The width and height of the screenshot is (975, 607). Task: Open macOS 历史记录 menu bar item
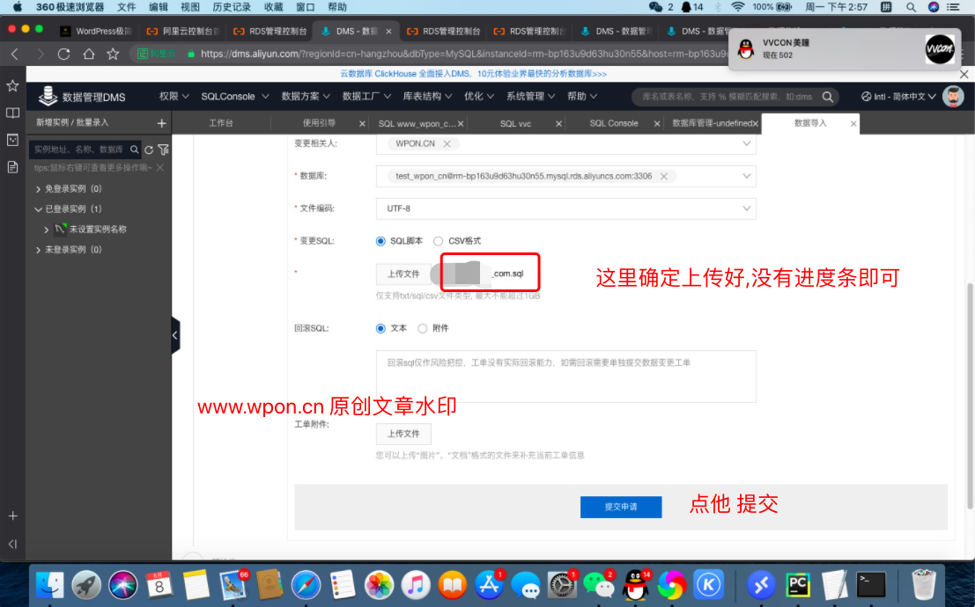click(x=232, y=7)
